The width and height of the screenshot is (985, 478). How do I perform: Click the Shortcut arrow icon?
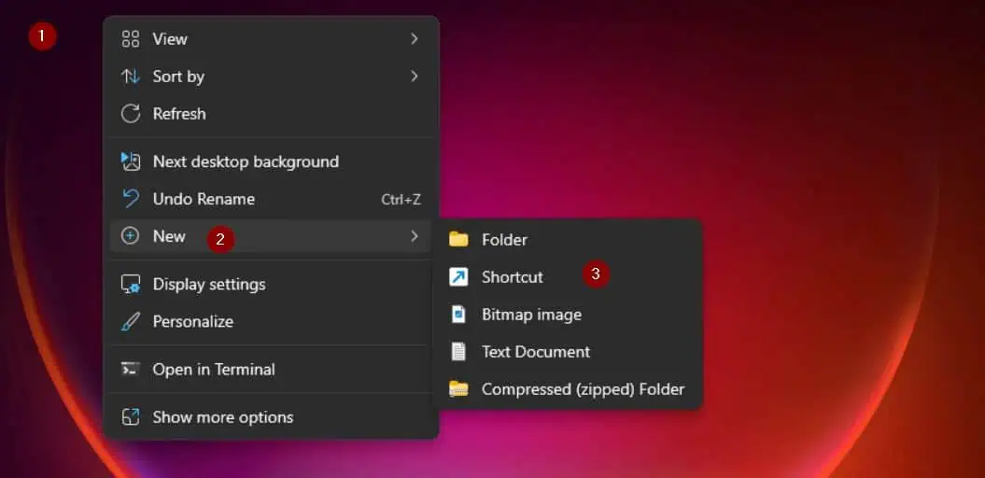click(x=458, y=277)
